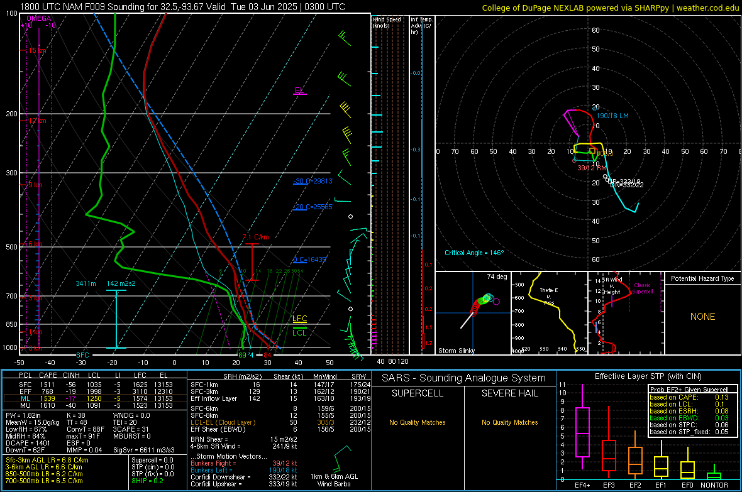The width and height of the screenshot is (742, 492).
Task: Select the green LCL level marker
Action: coord(299,332)
